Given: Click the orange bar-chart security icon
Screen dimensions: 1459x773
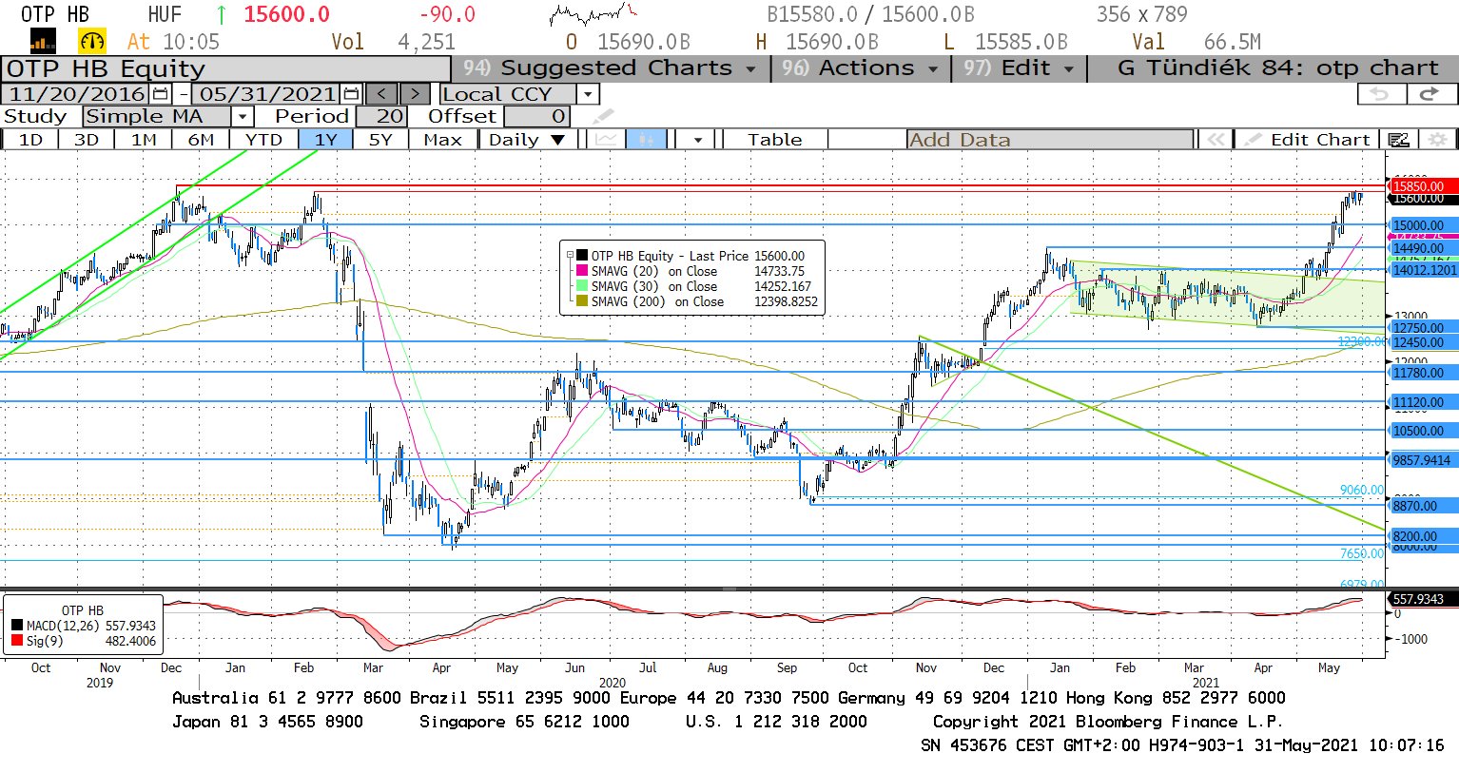Looking at the screenshot, I should click(x=43, y=41).
